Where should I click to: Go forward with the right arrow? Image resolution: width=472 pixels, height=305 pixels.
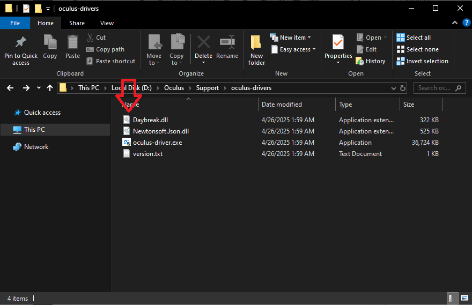point(26,88)
